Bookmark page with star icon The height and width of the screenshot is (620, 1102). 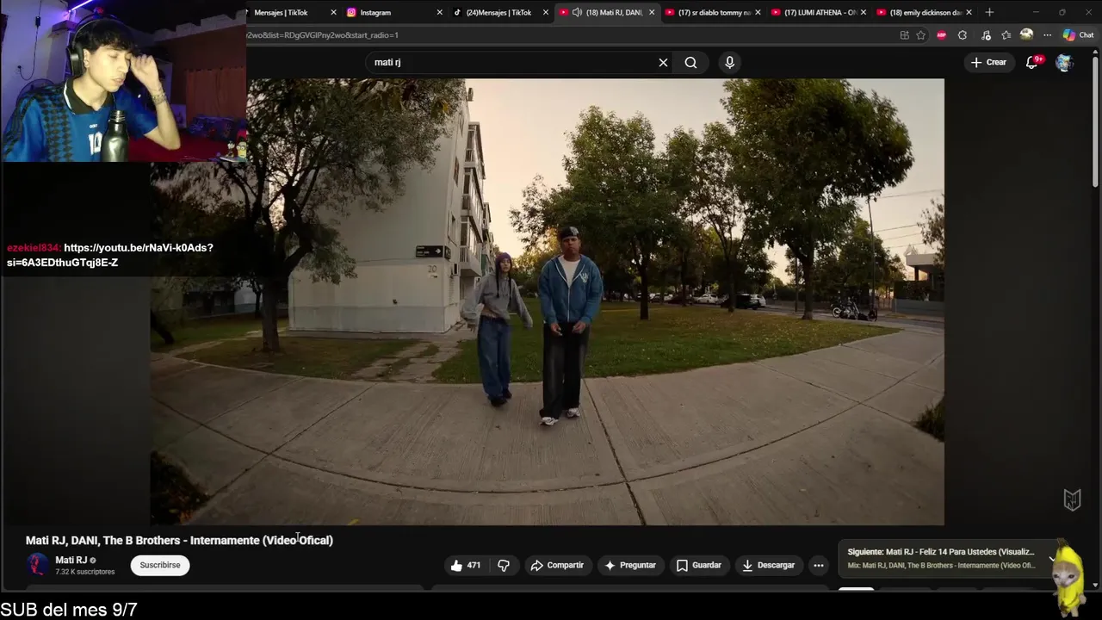click(x=920, y=35)
